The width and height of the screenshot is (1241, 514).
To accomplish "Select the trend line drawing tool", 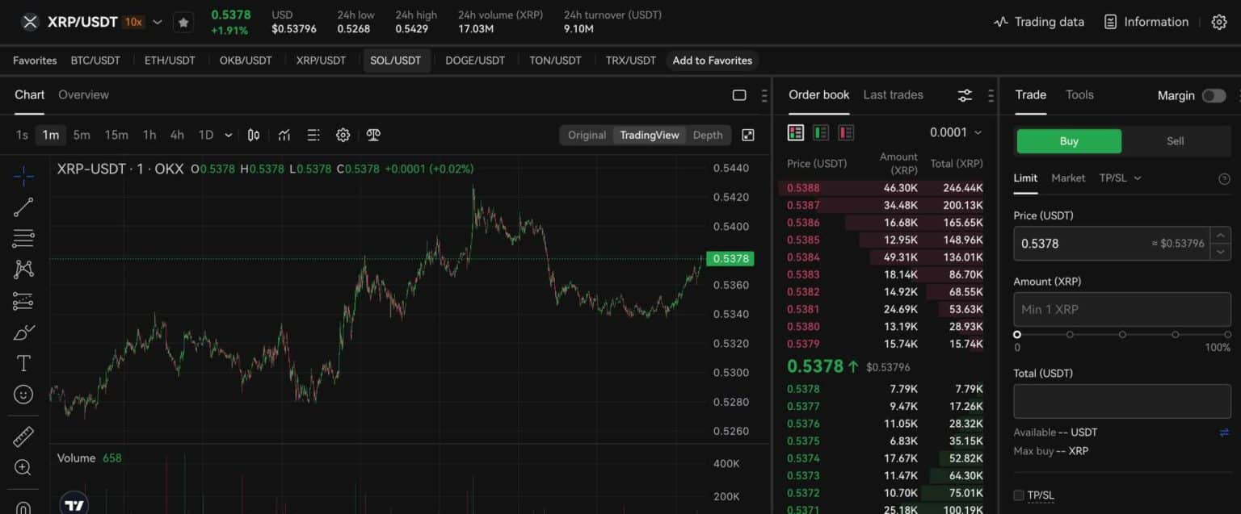I will pos(23,207).
